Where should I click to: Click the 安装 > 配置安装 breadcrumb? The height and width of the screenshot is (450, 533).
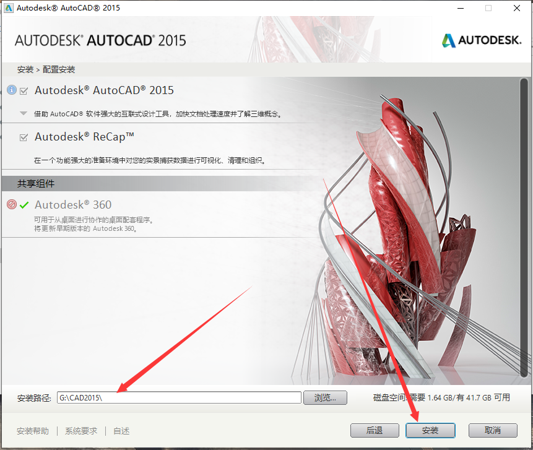coord(46,70)
